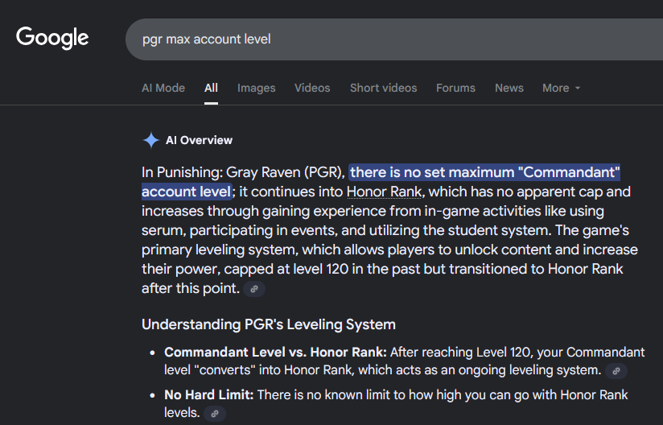
Task: Open source link icon after "after this point."
Action: [x=254, y=289]
